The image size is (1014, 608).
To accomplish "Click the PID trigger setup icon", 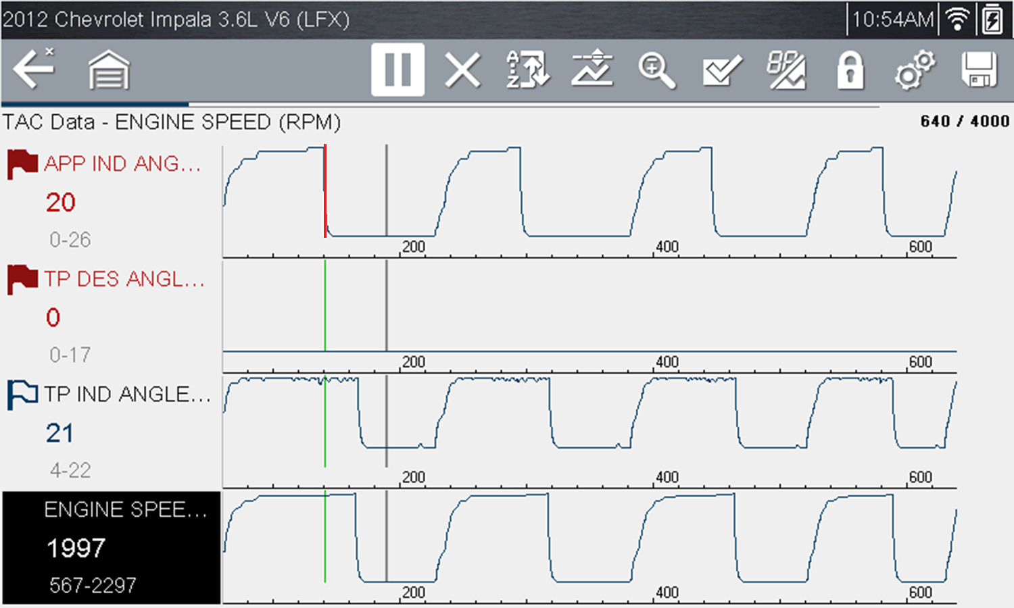I will (x=786, y=70).
